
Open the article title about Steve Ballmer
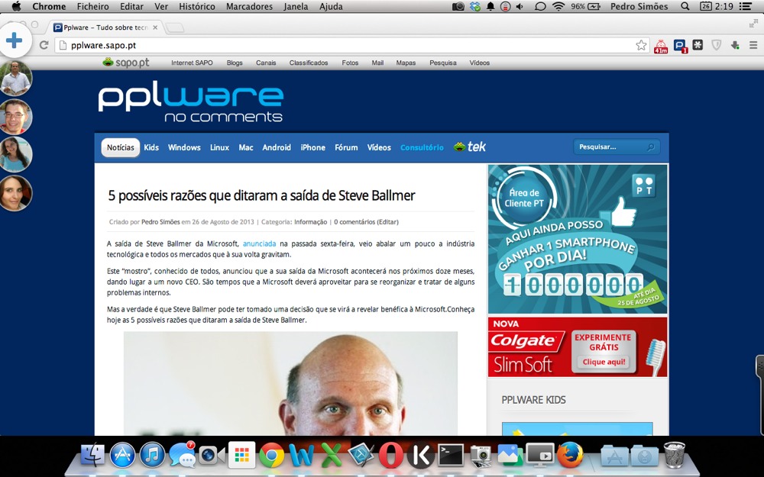click(x=261, y=195)
